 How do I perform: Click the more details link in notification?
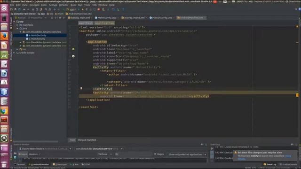pos(288,156)
